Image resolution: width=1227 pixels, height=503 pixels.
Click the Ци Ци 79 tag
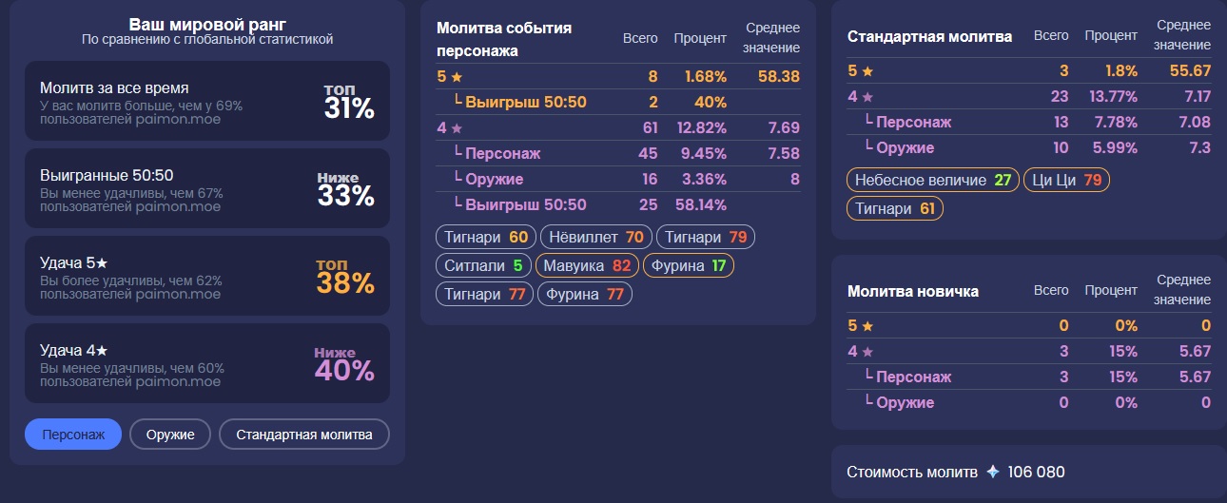point(1066,180)
